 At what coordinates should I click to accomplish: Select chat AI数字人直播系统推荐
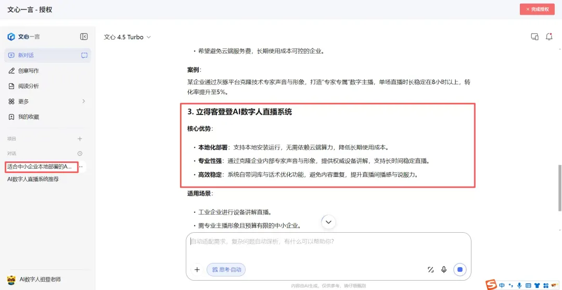[33, 179]
